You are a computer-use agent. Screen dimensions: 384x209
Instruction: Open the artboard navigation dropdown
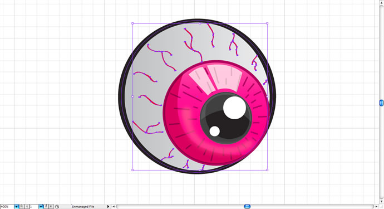pyautogui.click(x=41, y=207)
